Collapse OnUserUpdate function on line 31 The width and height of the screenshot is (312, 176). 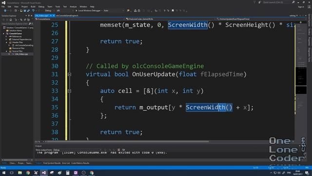69,74
